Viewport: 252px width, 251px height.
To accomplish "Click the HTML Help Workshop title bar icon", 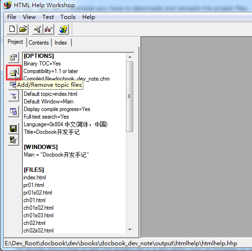I will 8,5.
